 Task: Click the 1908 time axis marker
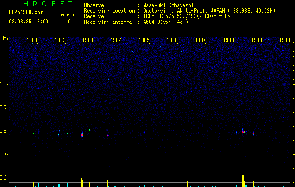coord(228,40)
